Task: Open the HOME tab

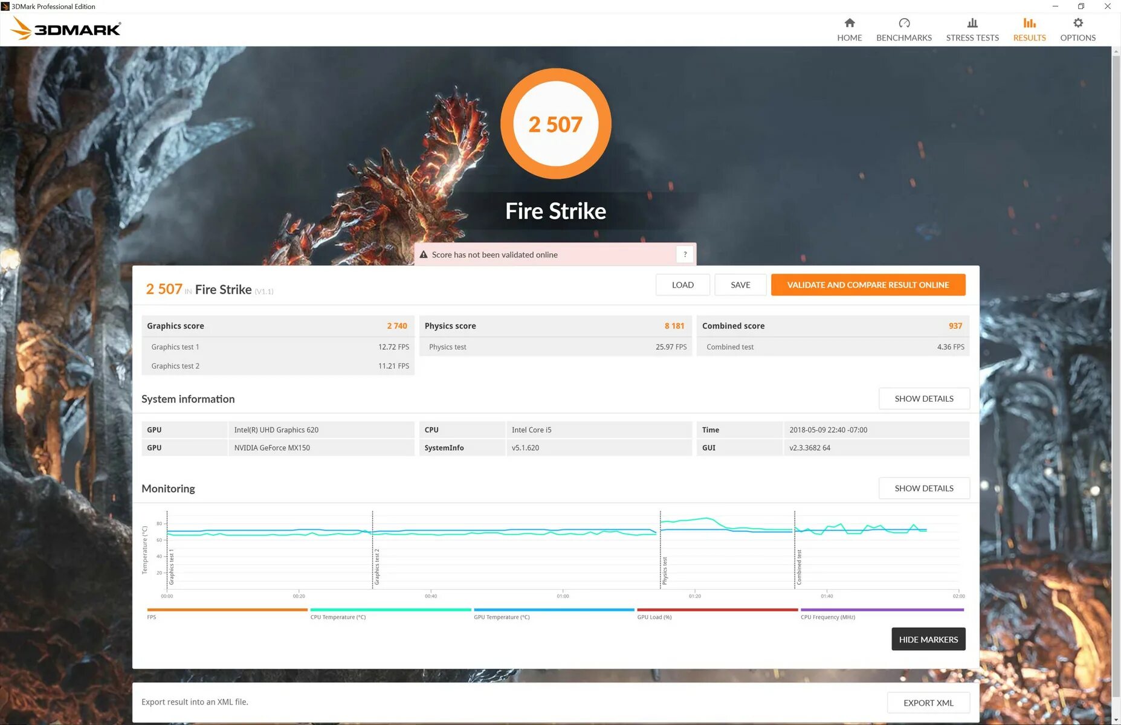Action: pos(849,30)
